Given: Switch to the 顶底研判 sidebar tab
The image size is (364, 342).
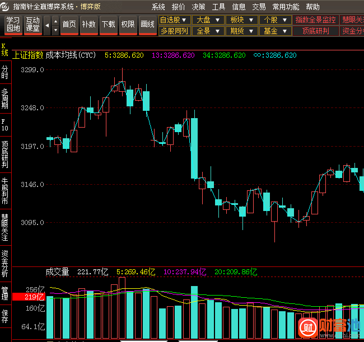Looking at the screenshot, I should 5,154.
